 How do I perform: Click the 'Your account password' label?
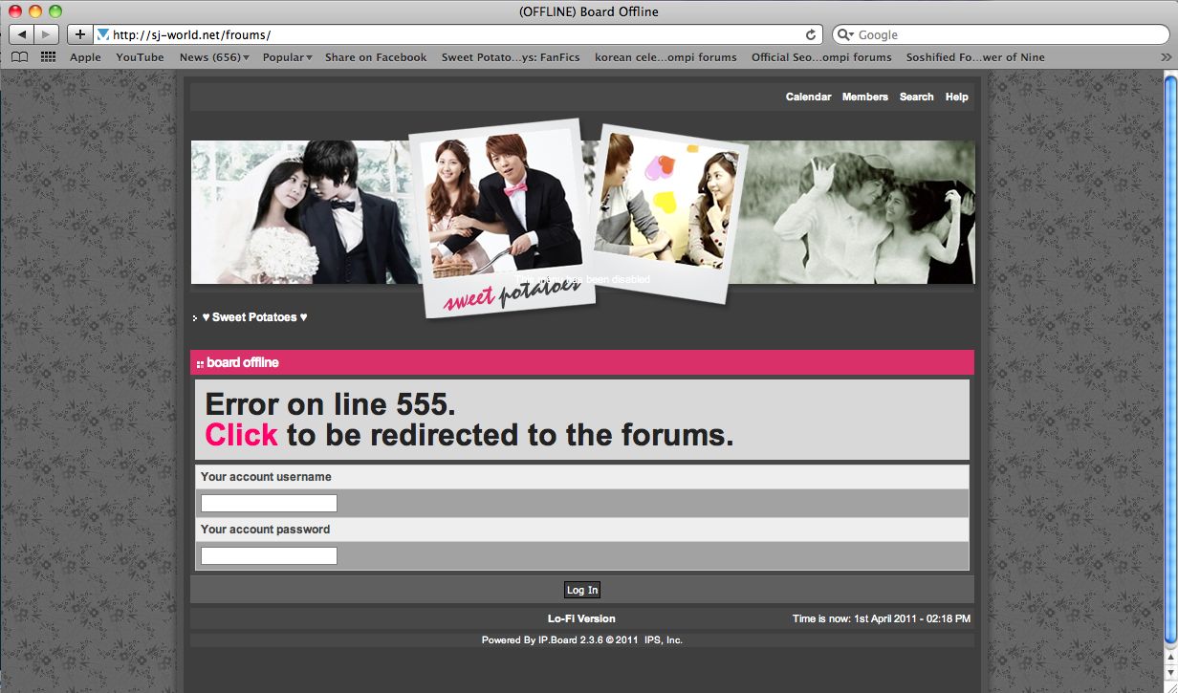pyautogui.click(x=265, y=530)
